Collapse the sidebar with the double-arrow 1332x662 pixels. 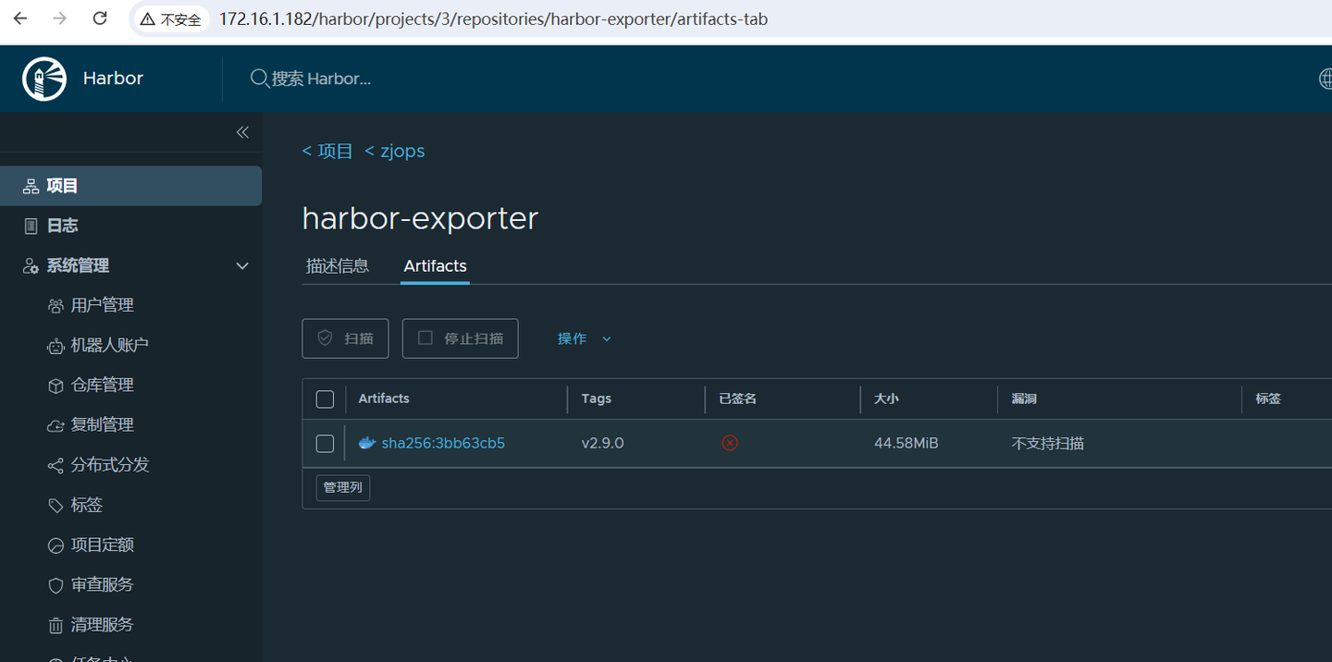tap(241, 132)
